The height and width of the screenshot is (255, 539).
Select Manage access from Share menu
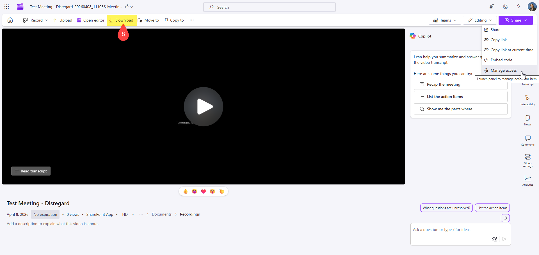click(503, 70)
